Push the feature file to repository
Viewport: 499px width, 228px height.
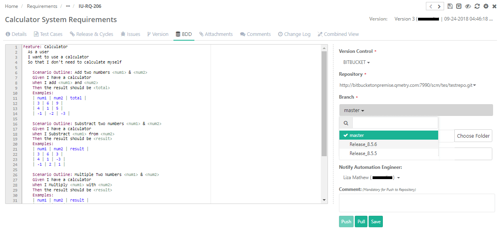point(346,221)
